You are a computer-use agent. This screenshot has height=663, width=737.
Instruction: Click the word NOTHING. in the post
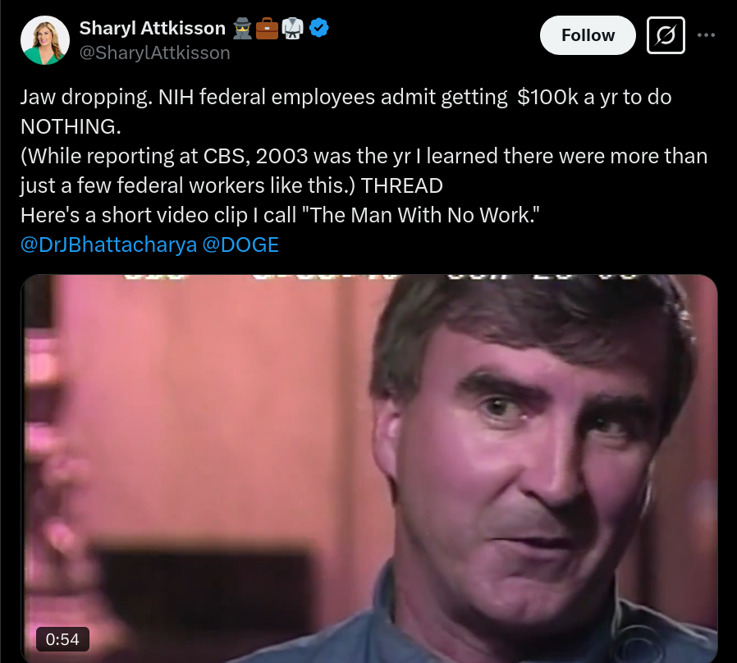71,126
